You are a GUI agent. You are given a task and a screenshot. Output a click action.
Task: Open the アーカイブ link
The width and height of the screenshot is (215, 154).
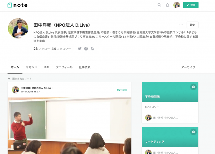(188, 67)
